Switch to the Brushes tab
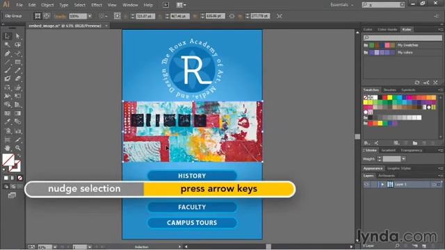 tap(389, 90)
